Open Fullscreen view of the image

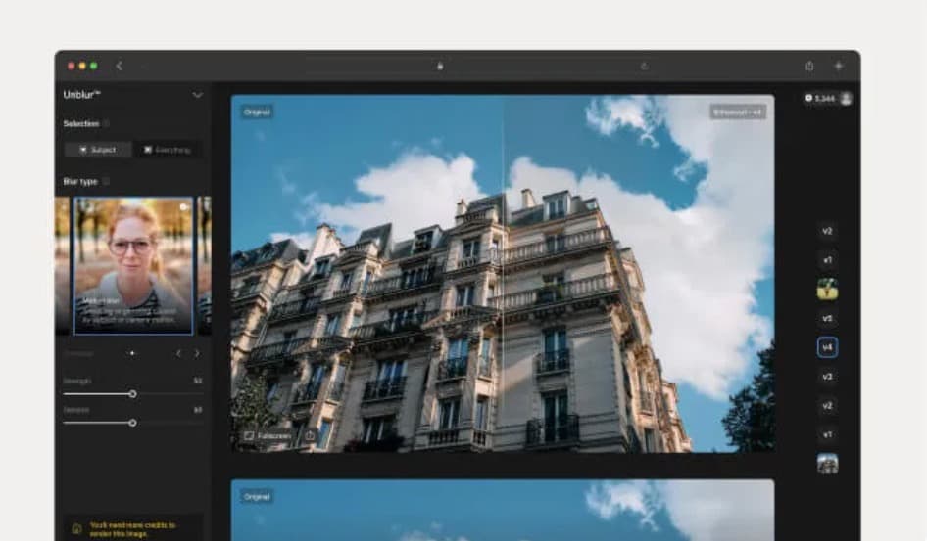point(268,436)
